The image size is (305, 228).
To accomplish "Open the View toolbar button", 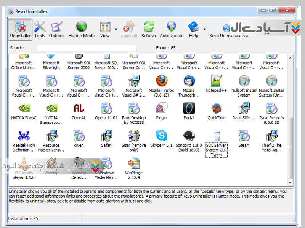I will 105,29.
